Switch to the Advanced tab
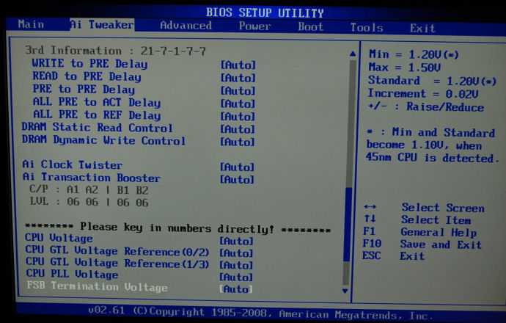 pos(186,26)
